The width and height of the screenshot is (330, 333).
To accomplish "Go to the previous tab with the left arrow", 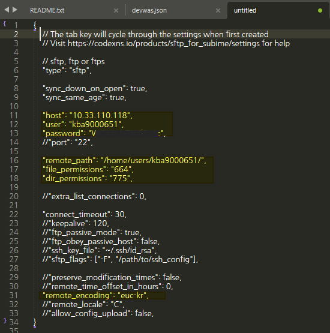I will pos(7,10).
